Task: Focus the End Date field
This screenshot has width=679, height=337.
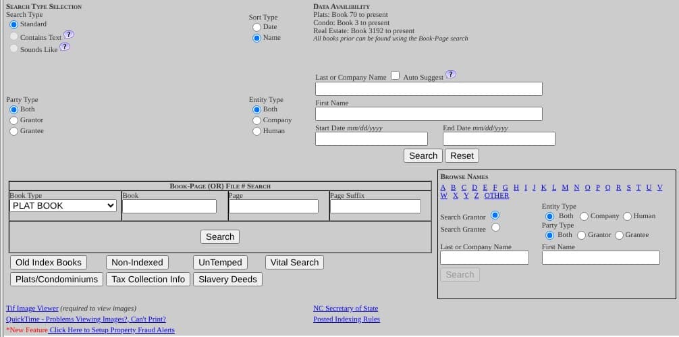Action: tap(499, 139)
